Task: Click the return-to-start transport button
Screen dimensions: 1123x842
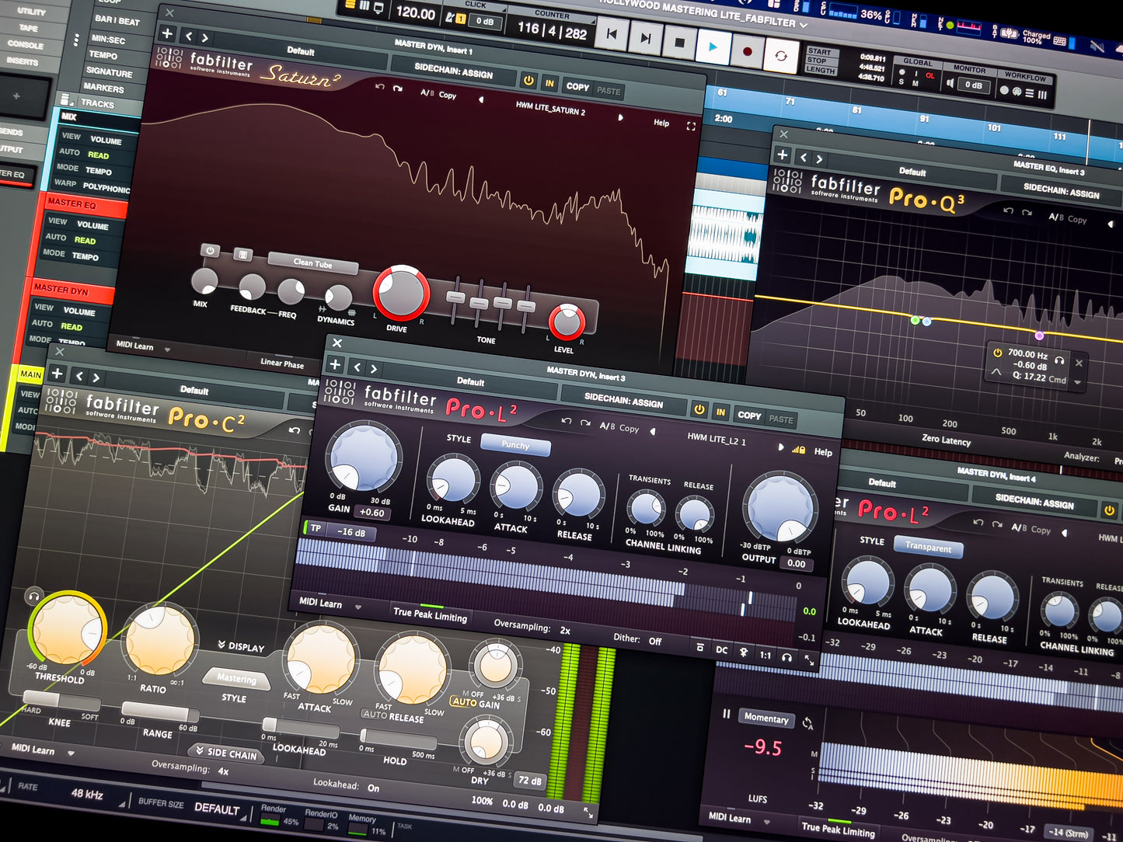Action: (x=612, y=35)
